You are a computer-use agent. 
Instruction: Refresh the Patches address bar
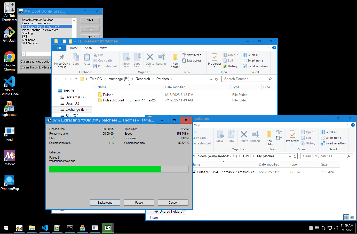click(216, 79)
